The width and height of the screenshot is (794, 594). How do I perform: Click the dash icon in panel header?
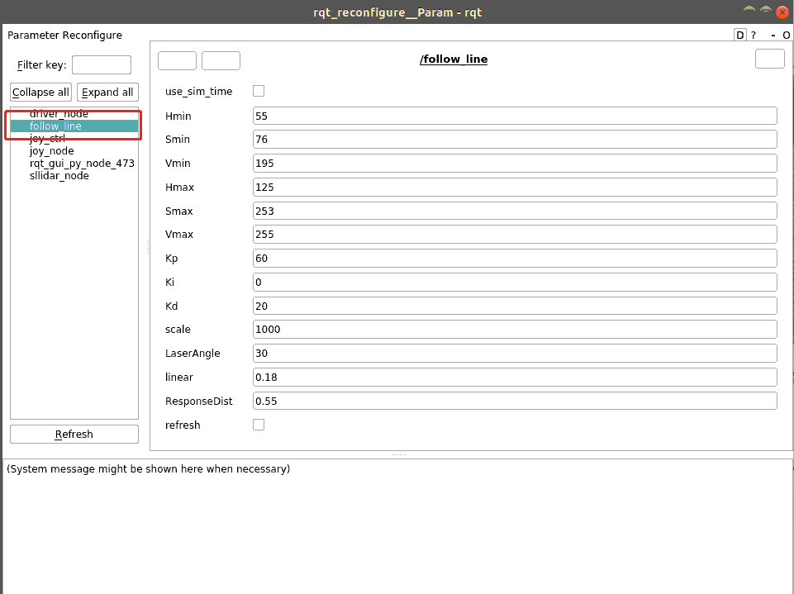tap(773, 35)
